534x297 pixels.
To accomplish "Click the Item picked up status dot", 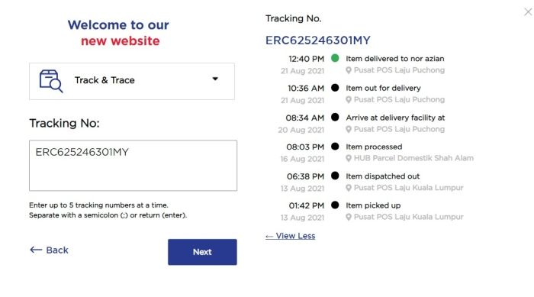I will click(x=335, y=205).
